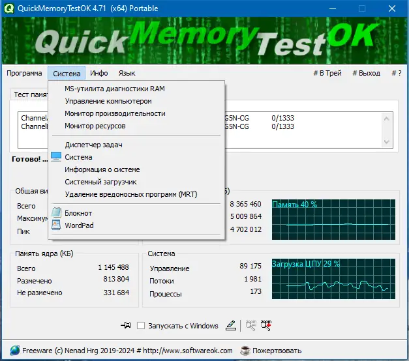
Task: Open the Программа menu
Action: pyautogui.click(x=24, y=73)
